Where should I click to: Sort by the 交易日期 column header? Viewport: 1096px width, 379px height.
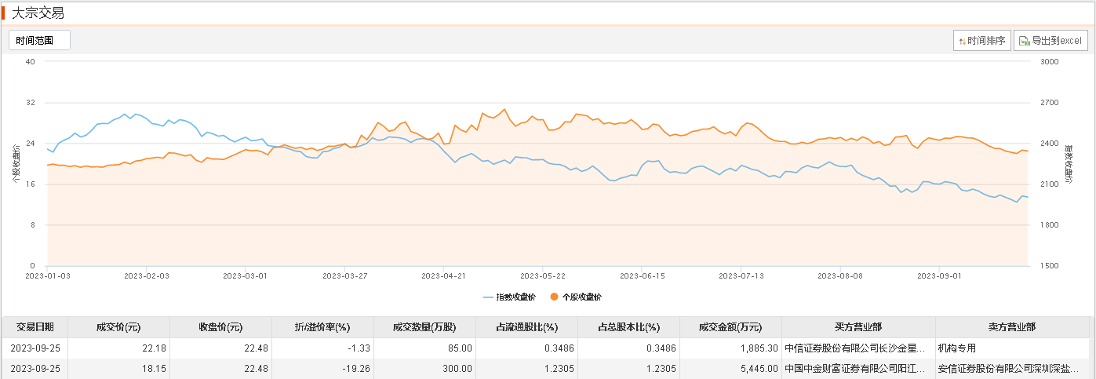[x=35, y=327]
